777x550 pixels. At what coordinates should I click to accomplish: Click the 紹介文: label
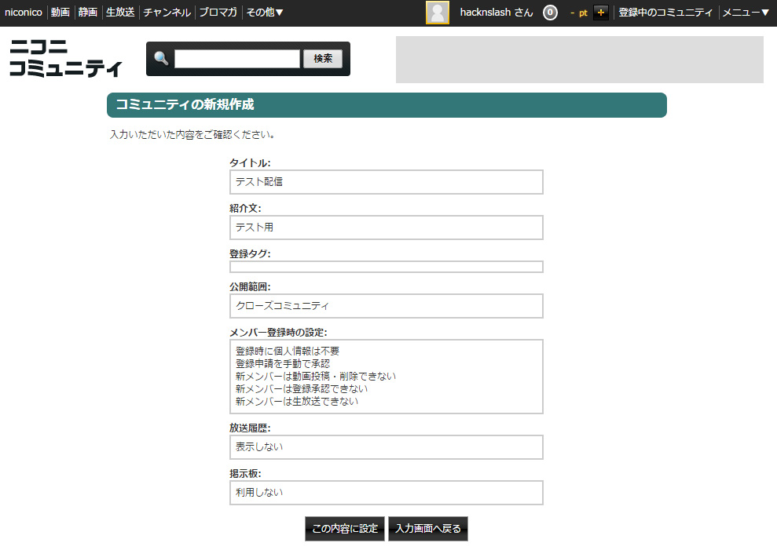(x=245, y=208)
